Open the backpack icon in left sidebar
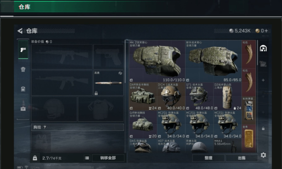 [x=23, y=89]
